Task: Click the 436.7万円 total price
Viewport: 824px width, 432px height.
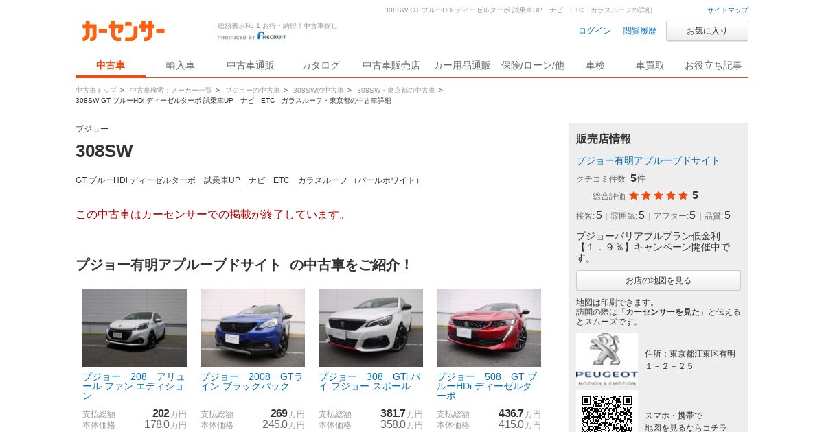Action: 520,413
